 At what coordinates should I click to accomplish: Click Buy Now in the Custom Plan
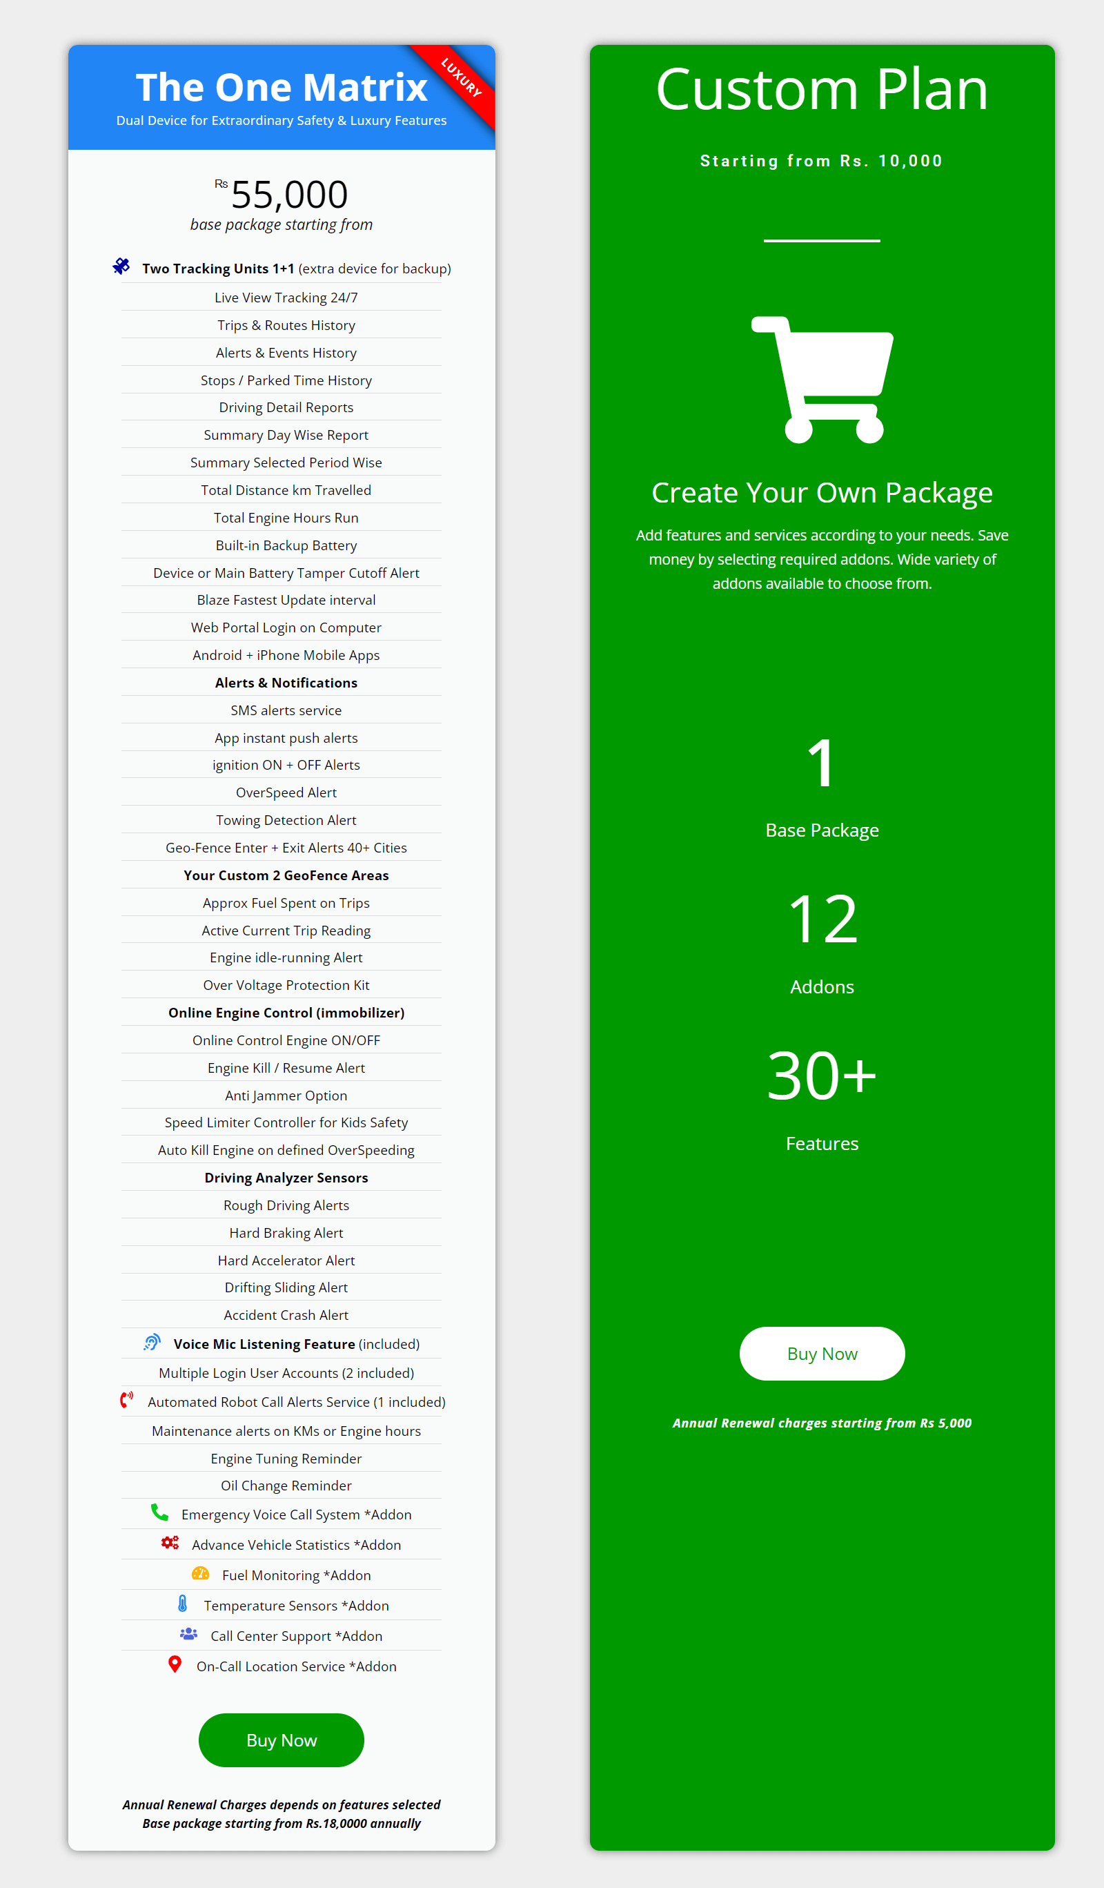(x=822, y=1354)
